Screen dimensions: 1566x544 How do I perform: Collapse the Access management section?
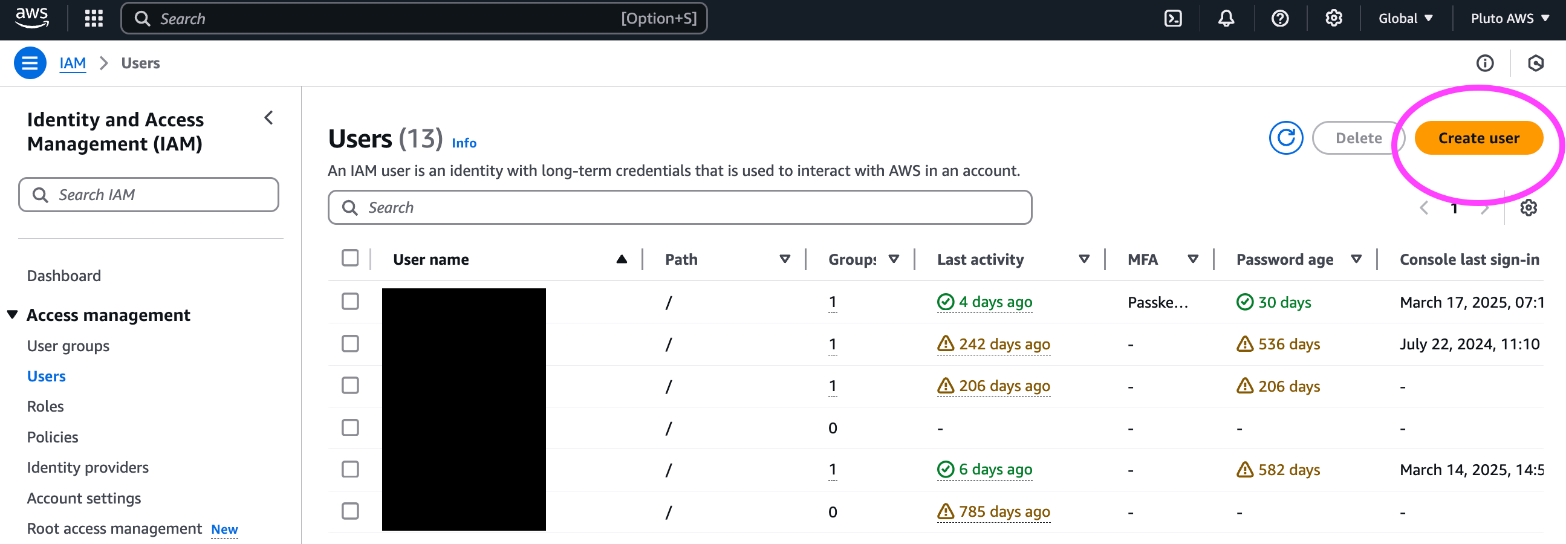[x=13, y=314]
